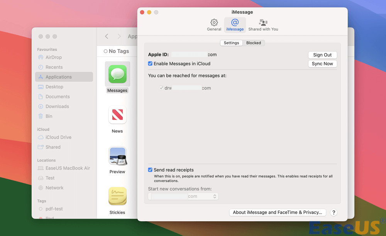
Task: Disable Enable Messages in iCloud checkbox
Action: click(151, 64)
